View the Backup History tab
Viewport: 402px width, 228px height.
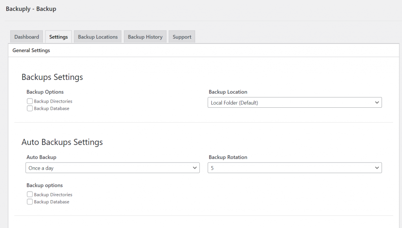[x=145, y=36]
